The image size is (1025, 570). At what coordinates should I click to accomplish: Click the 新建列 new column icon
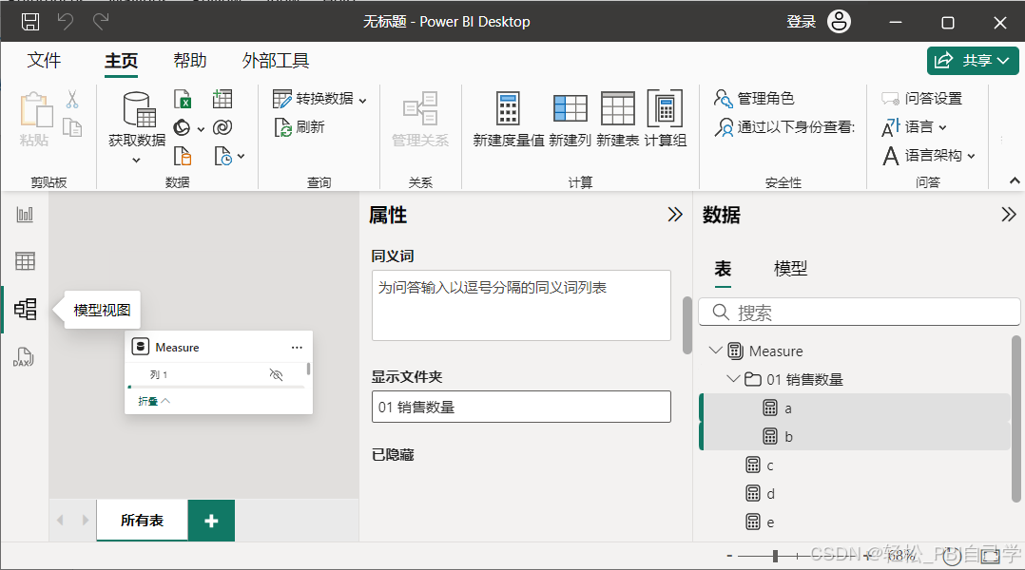[x=571, y=108]
